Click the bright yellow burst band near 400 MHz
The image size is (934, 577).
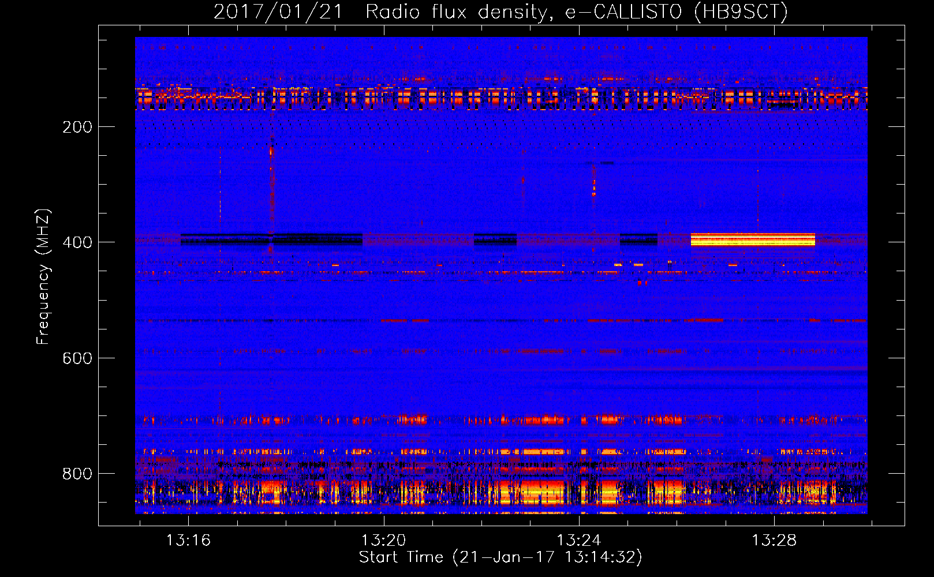753,239
